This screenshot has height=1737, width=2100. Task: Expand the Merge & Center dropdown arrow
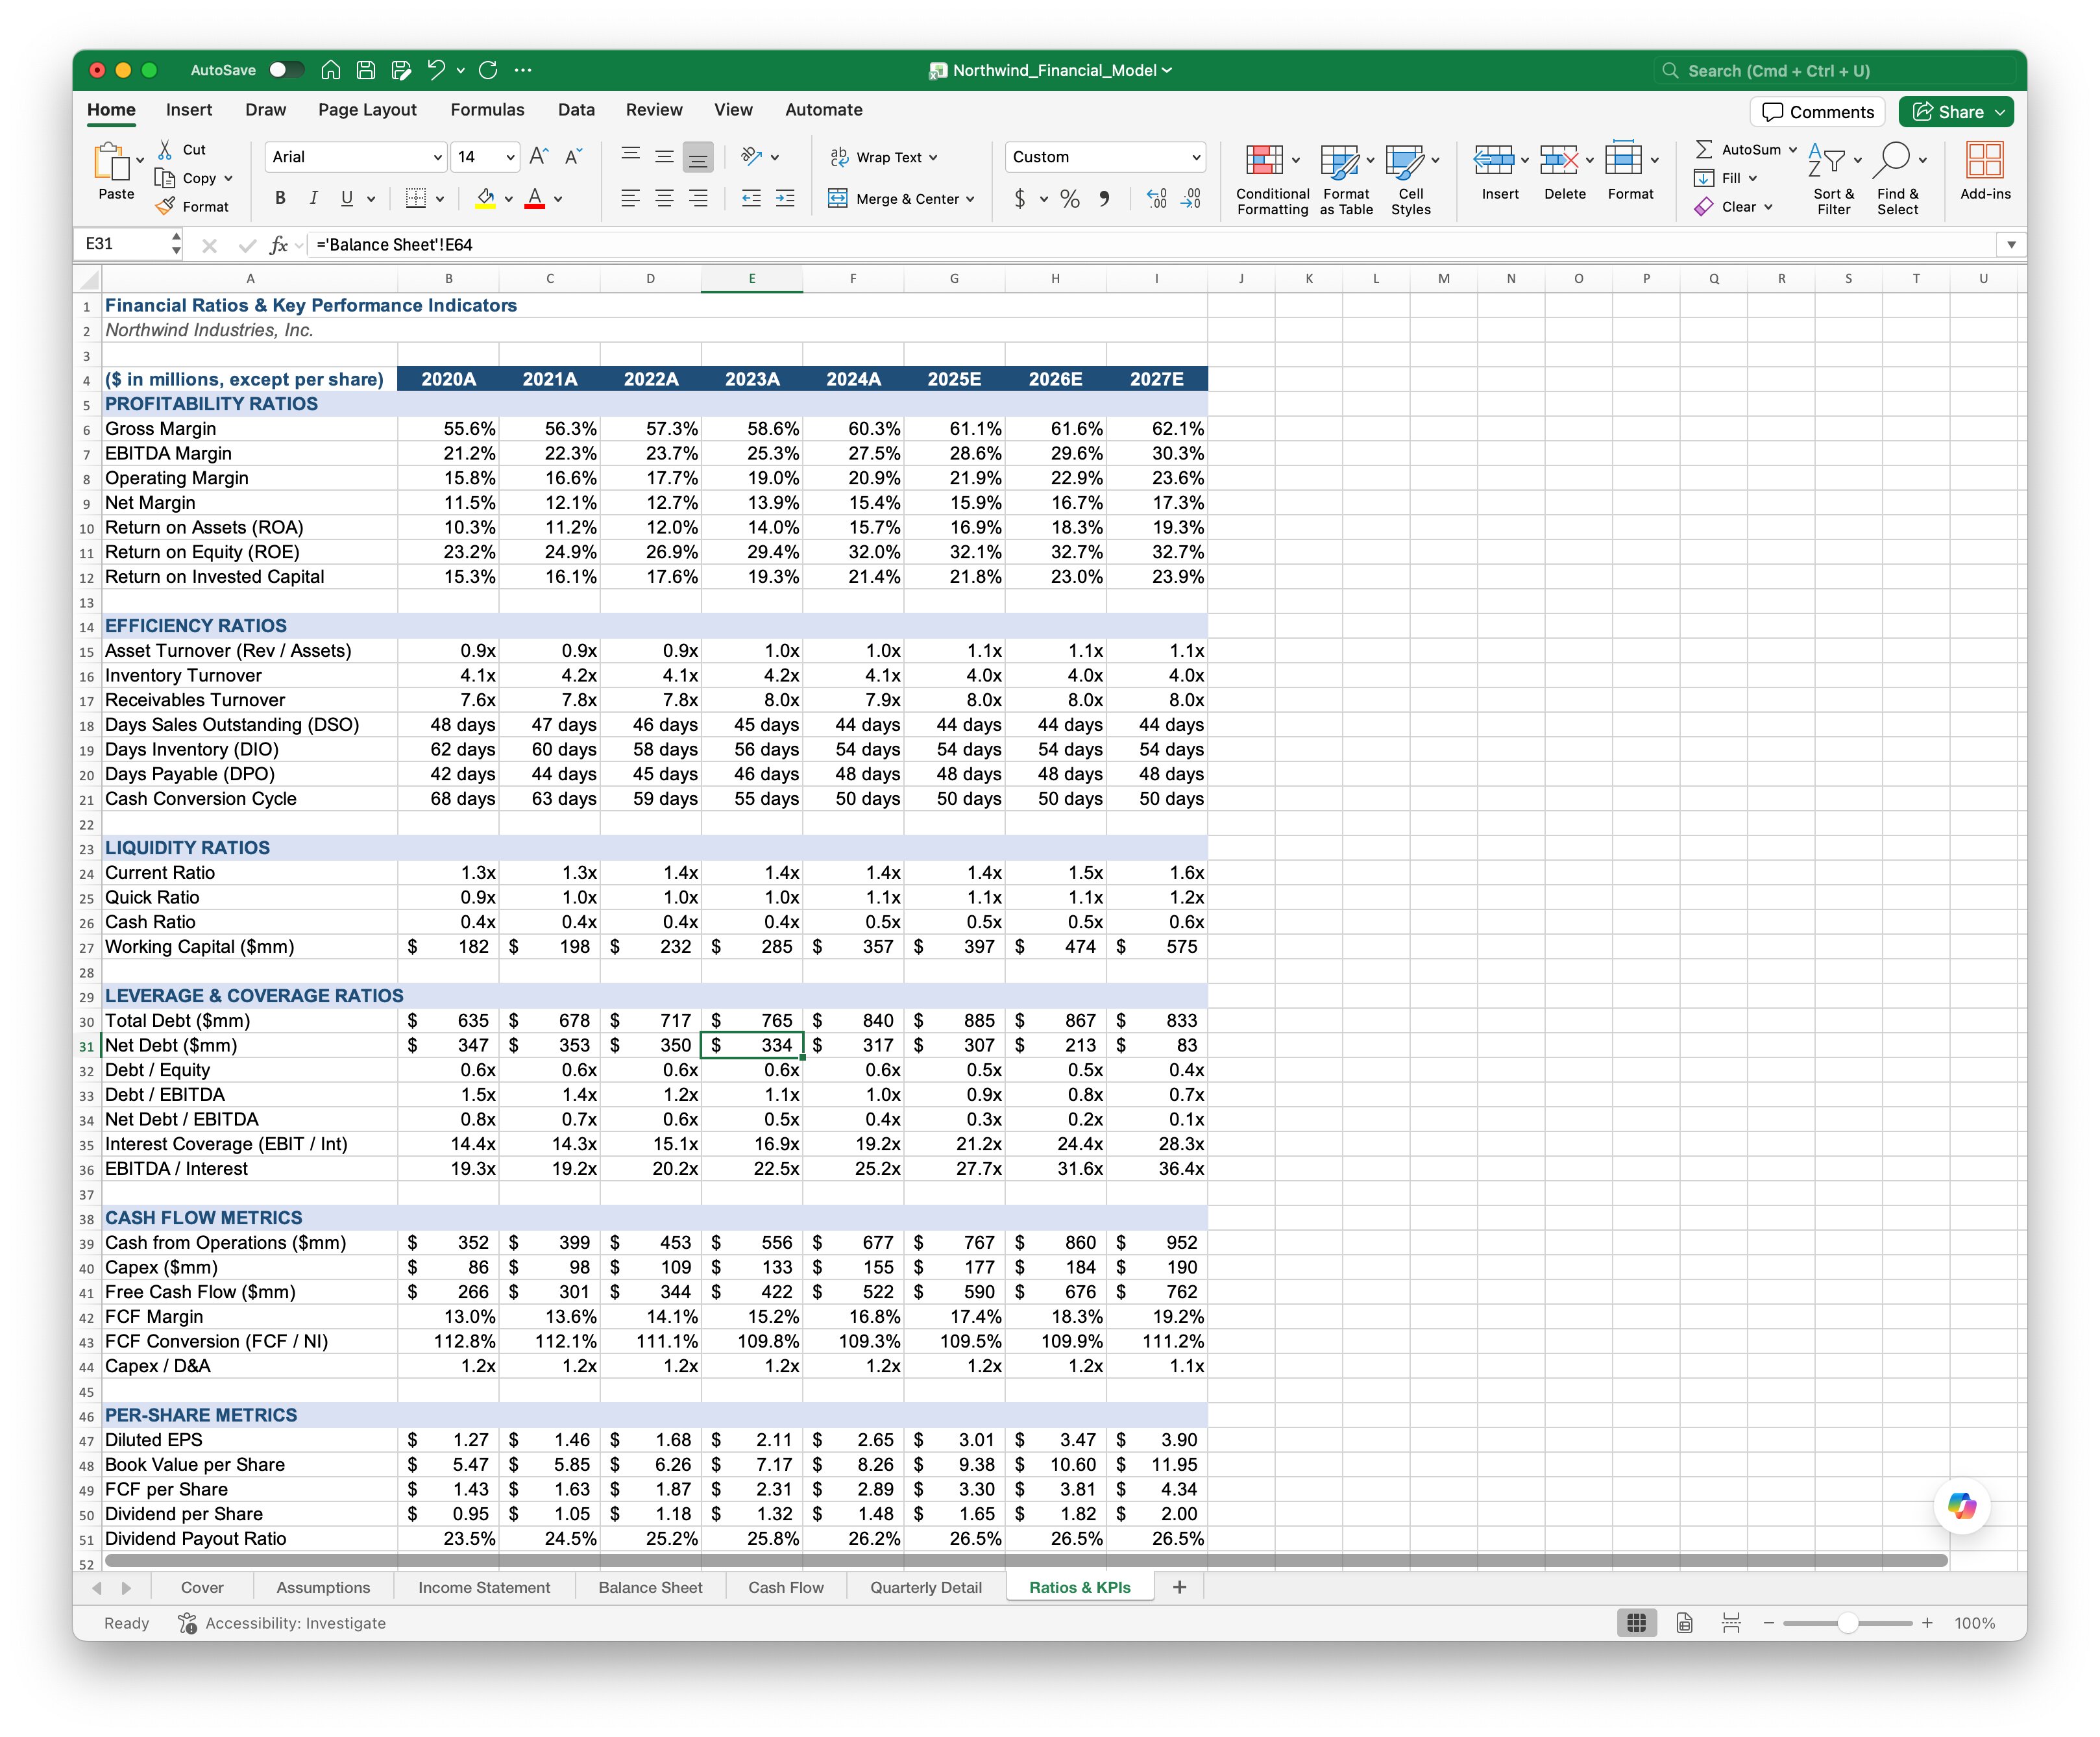[x=970, y=199]
